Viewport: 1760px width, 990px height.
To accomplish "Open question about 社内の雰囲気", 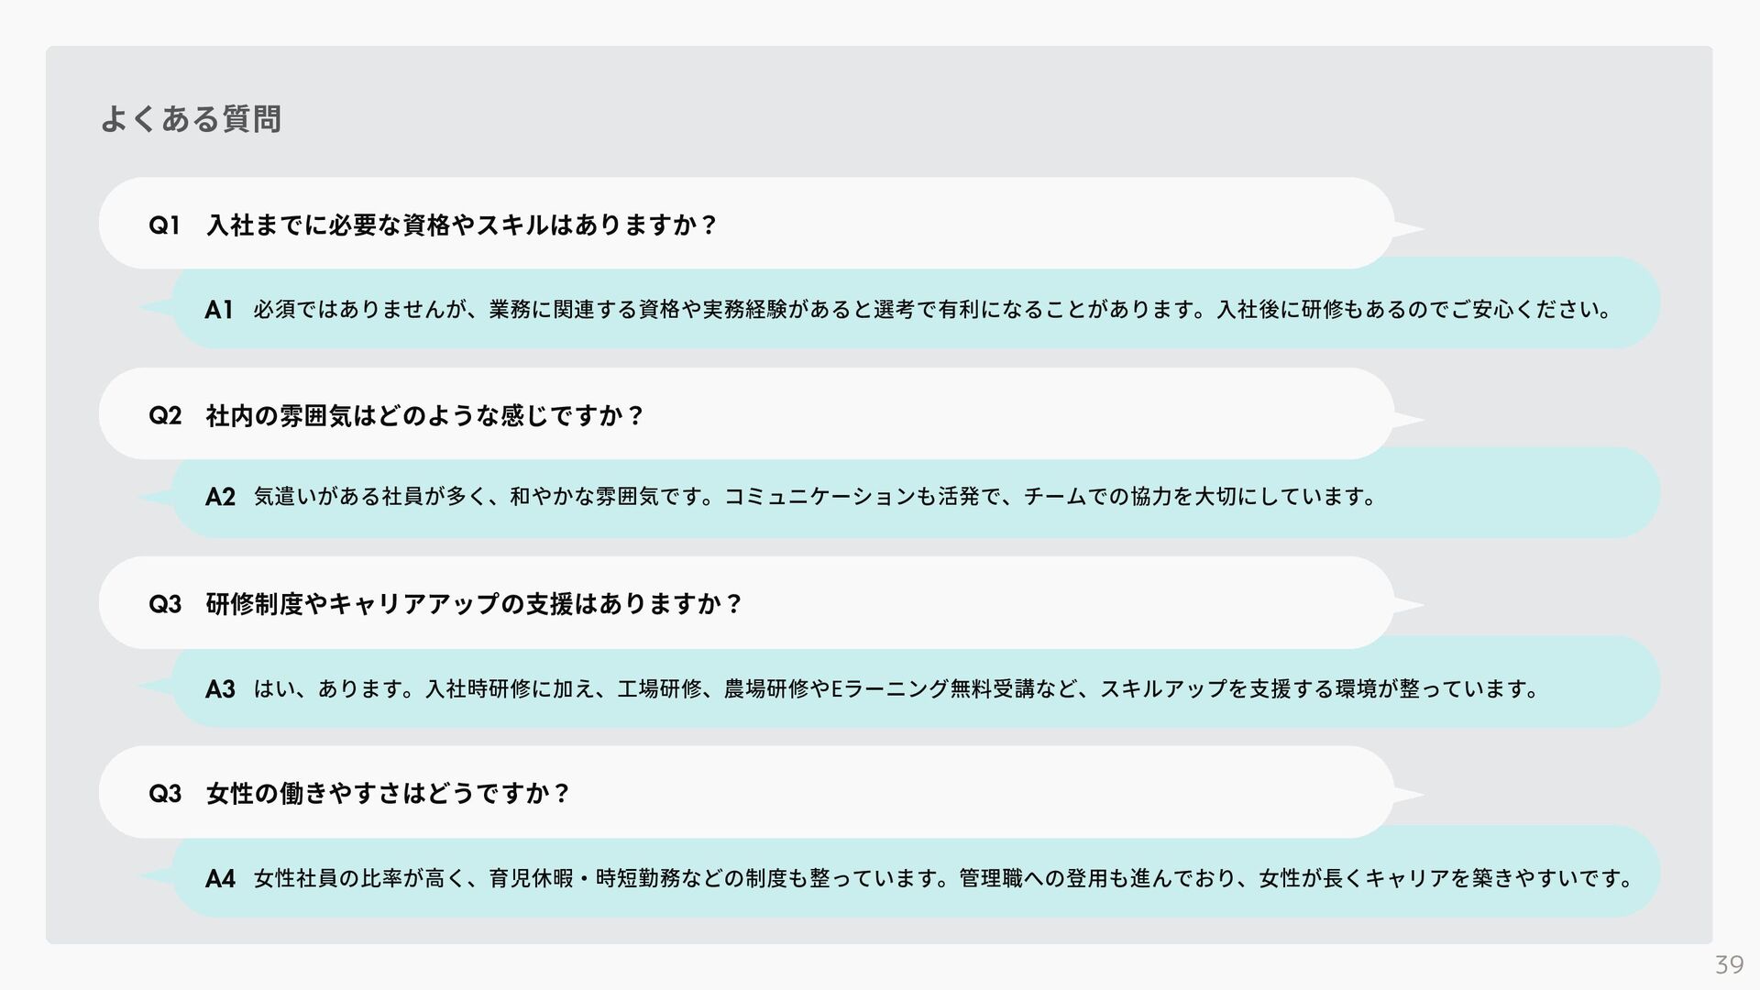I will tap(426, 416).
